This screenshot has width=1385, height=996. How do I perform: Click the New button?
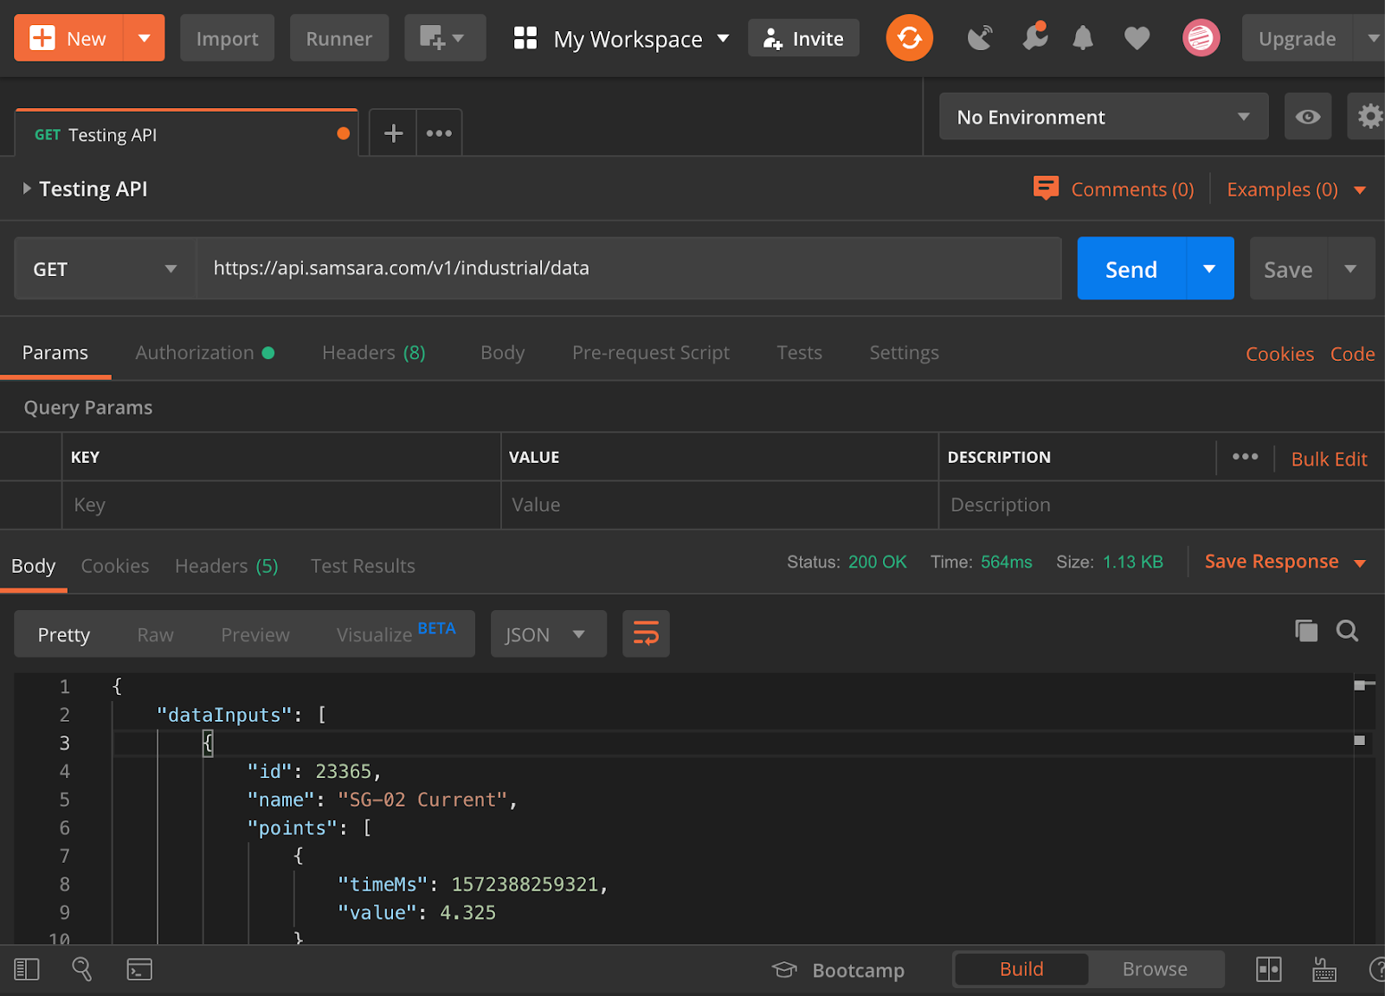[68, 38]
